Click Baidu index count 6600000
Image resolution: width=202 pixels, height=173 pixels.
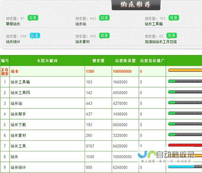pyautogui.click(x=120, y=125)
